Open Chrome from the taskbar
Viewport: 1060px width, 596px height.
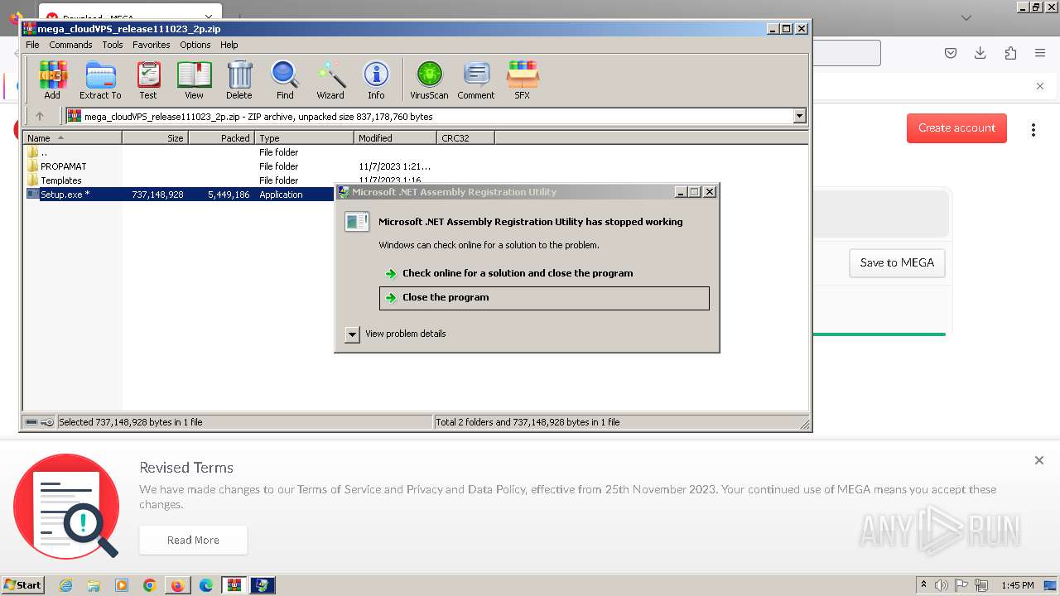point(149,585)
